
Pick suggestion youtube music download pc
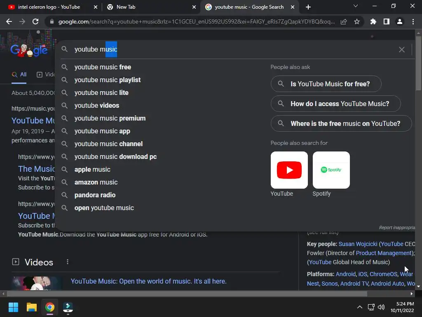click(x=115, y=157)
